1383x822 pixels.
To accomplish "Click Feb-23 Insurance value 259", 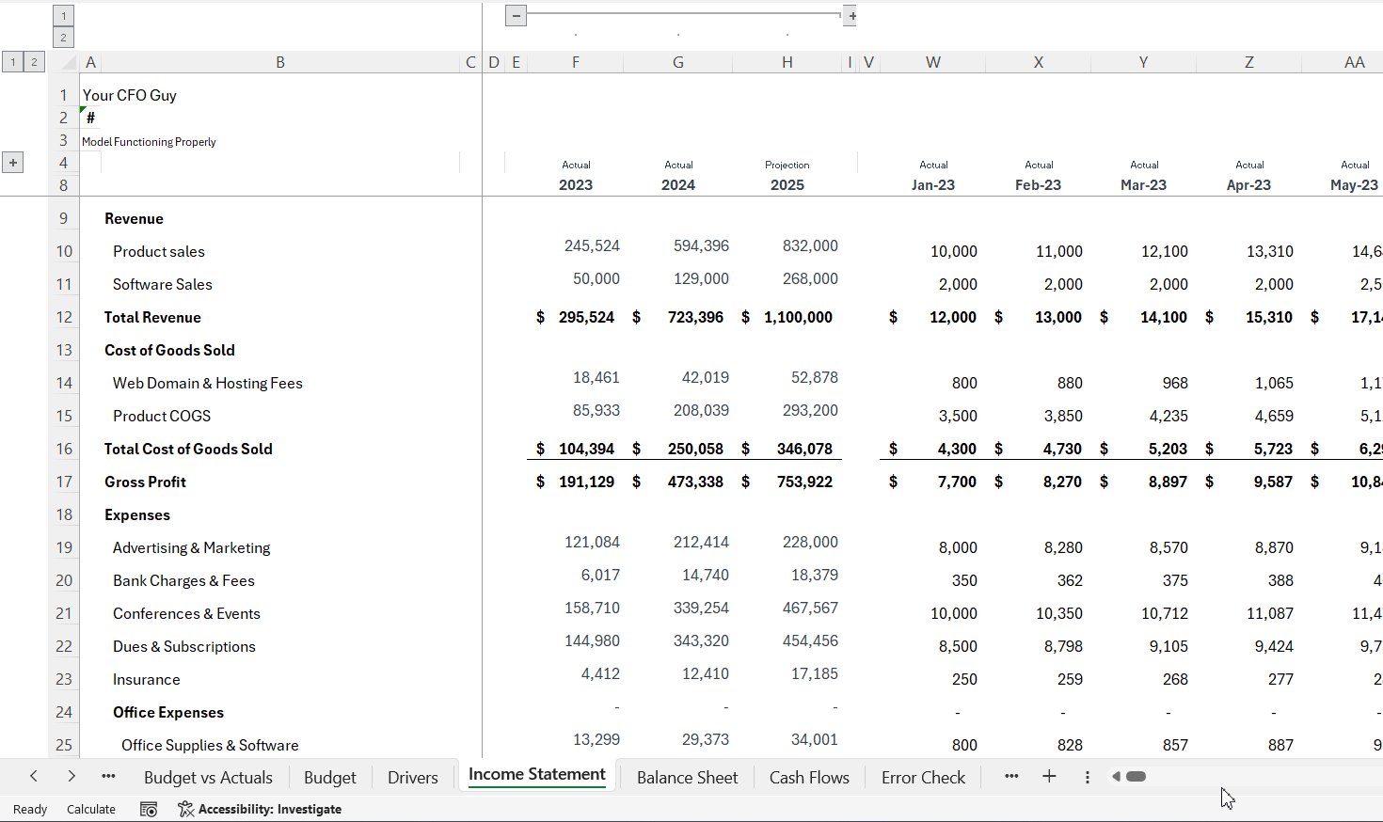I will pos(1070,679).
